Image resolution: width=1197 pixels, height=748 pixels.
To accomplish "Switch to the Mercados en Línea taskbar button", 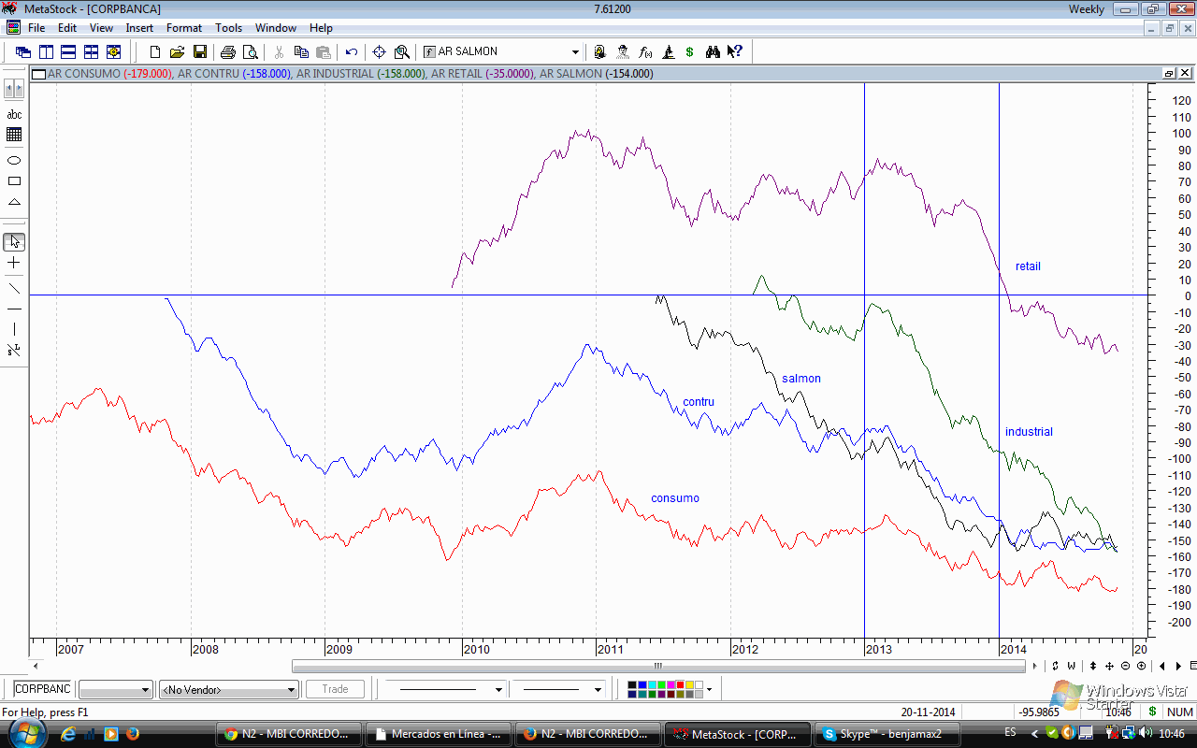I will (440, 734).
